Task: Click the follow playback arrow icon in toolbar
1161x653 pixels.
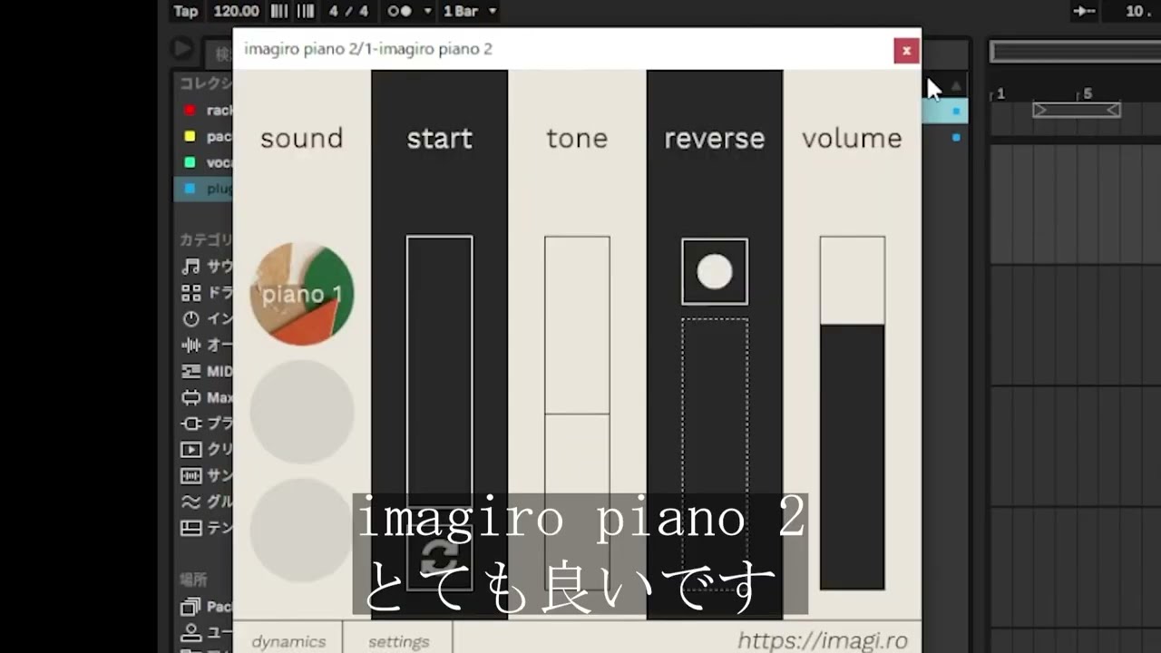Action: 1084,11
